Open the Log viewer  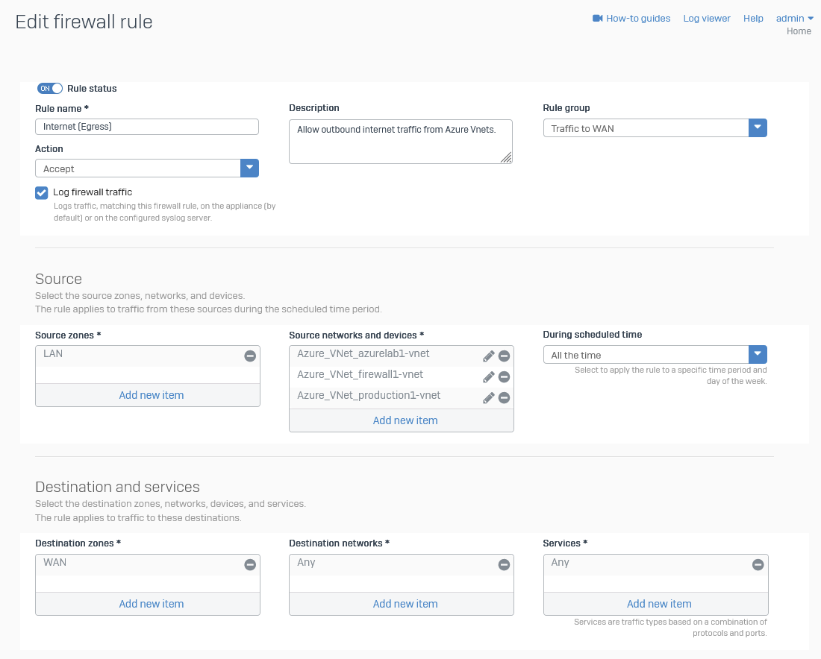tap(707, 19)
